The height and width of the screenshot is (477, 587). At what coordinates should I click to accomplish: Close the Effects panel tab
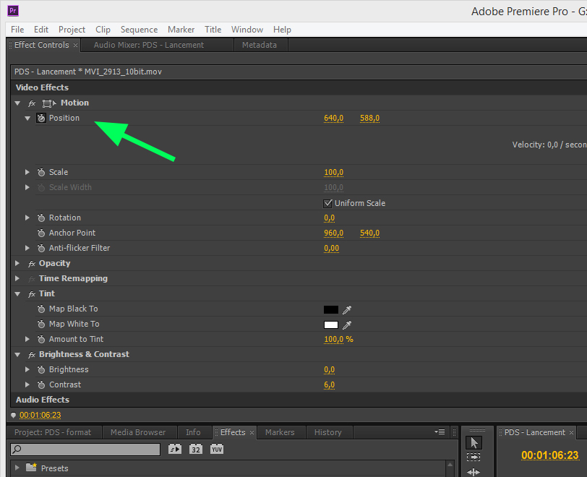click(x=252, y=433)
